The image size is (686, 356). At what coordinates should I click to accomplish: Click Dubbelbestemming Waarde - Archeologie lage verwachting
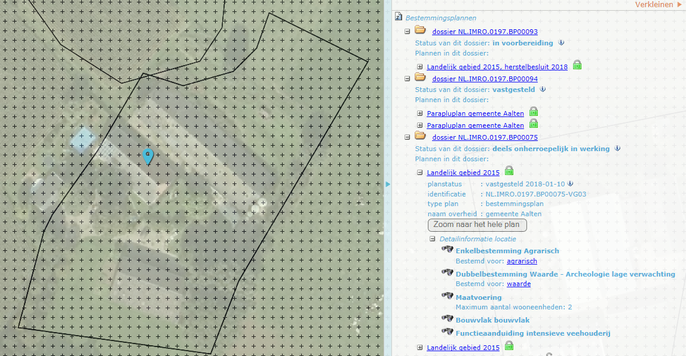565,274
